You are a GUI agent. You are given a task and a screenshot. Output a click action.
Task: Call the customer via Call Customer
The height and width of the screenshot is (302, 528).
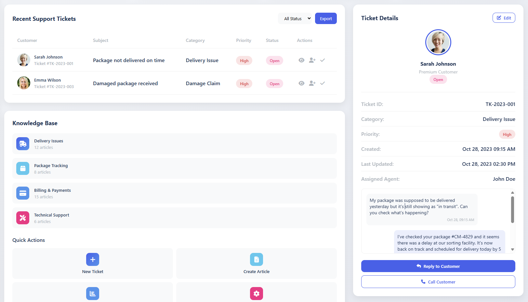[x=438, y=282]
